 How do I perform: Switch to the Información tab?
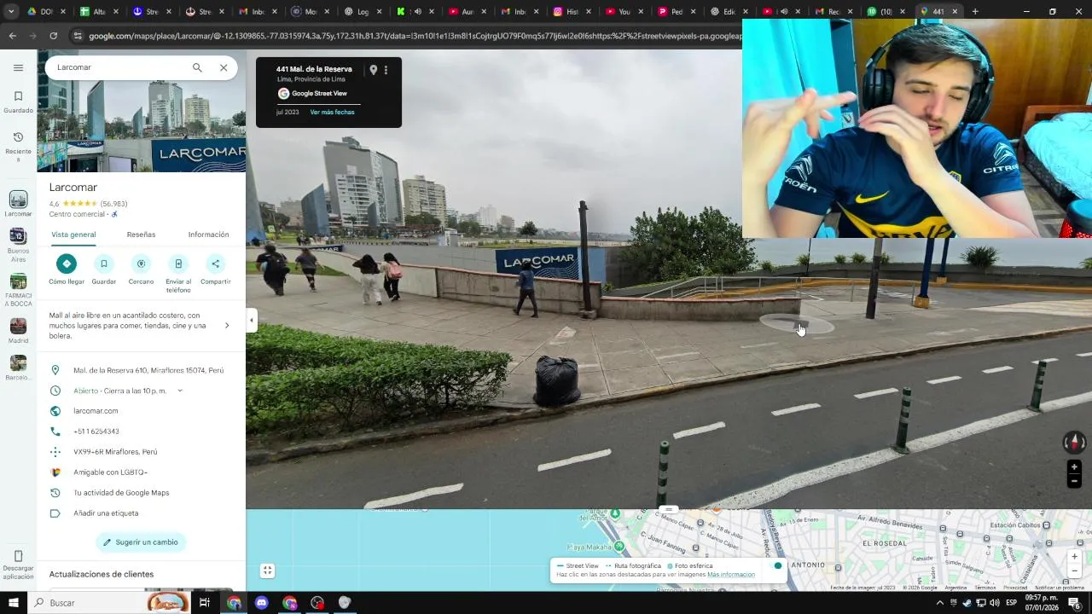pos(208,235)
